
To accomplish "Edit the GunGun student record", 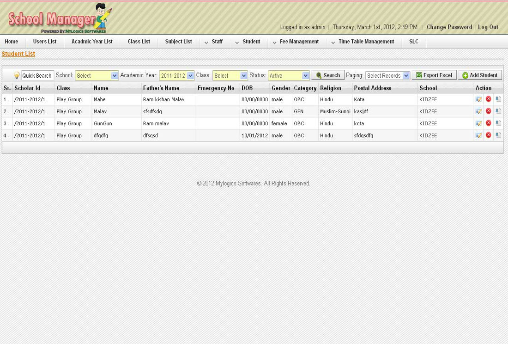I will point(478,123).
